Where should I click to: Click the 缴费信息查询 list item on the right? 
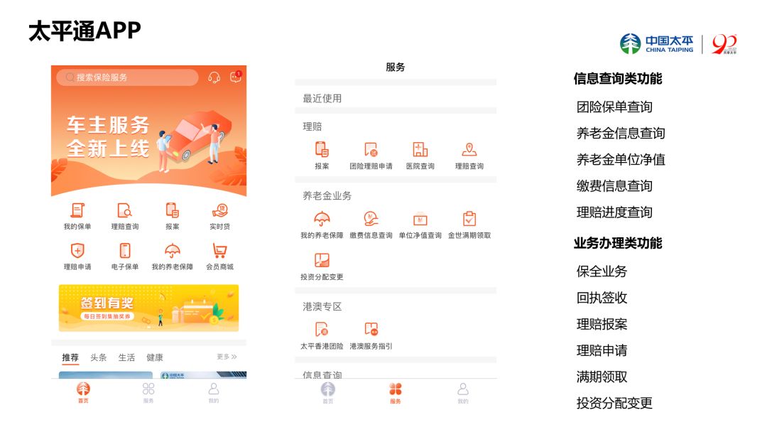tap(614, 186)
